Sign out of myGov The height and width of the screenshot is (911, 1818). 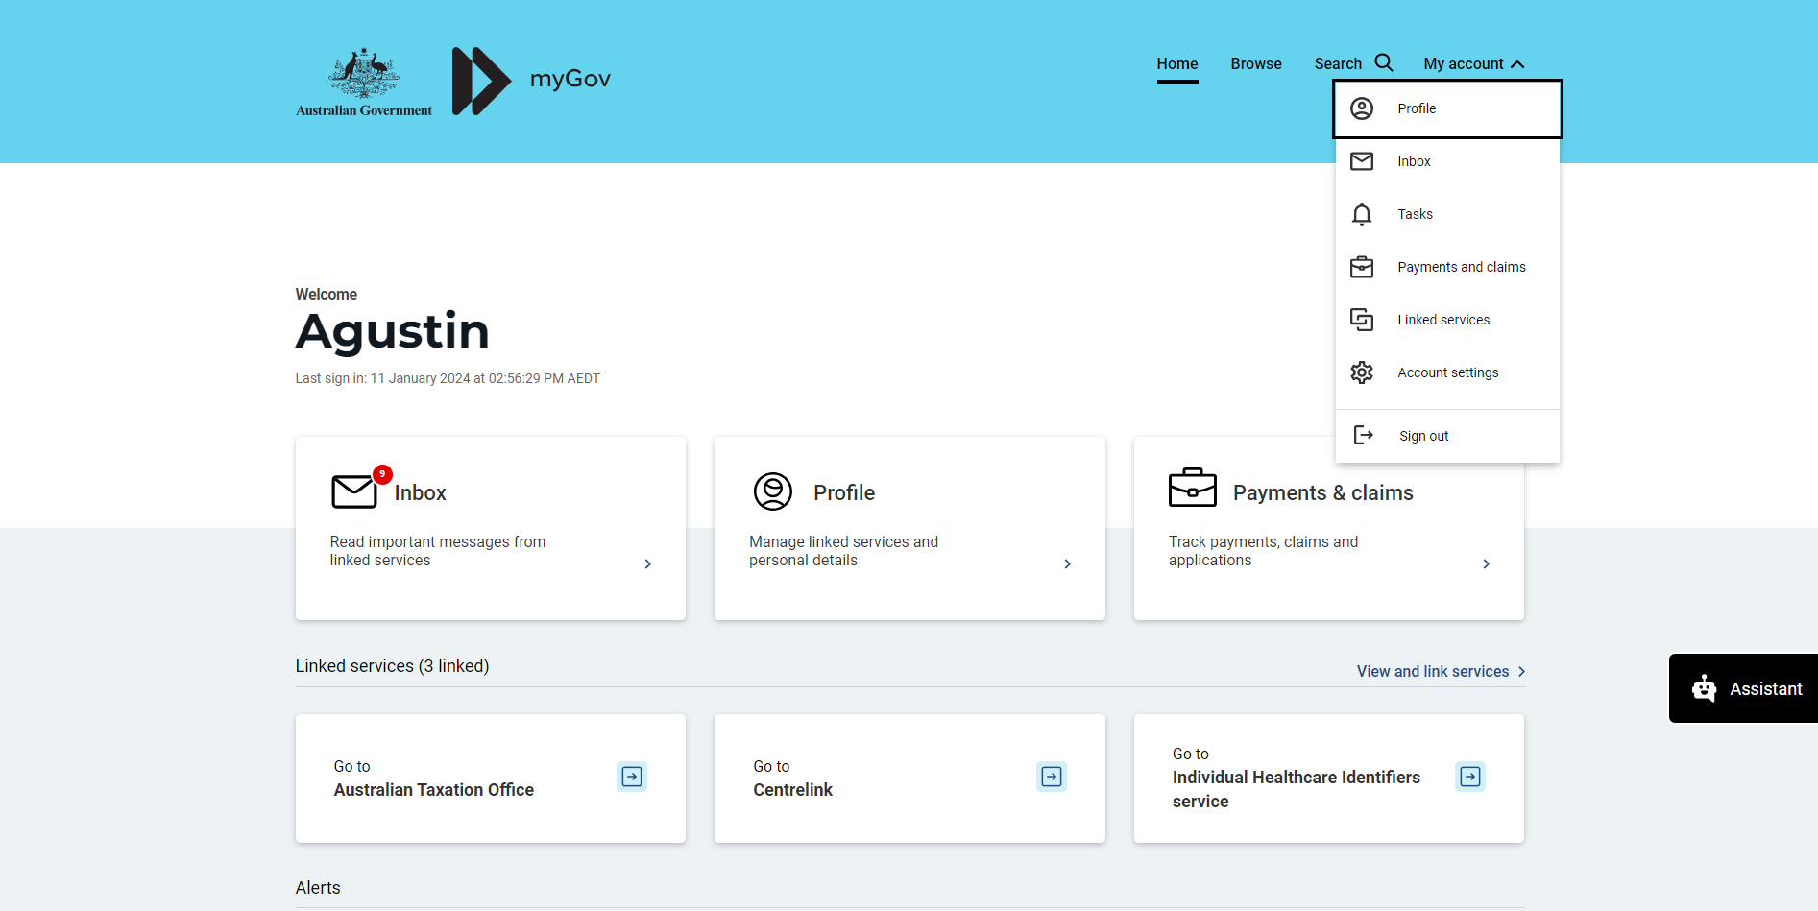tap(1423, 436)
